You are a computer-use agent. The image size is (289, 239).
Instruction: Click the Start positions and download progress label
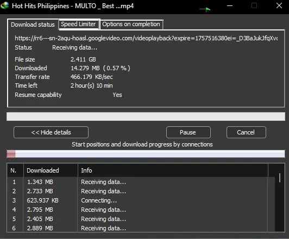tap(142, 144)
